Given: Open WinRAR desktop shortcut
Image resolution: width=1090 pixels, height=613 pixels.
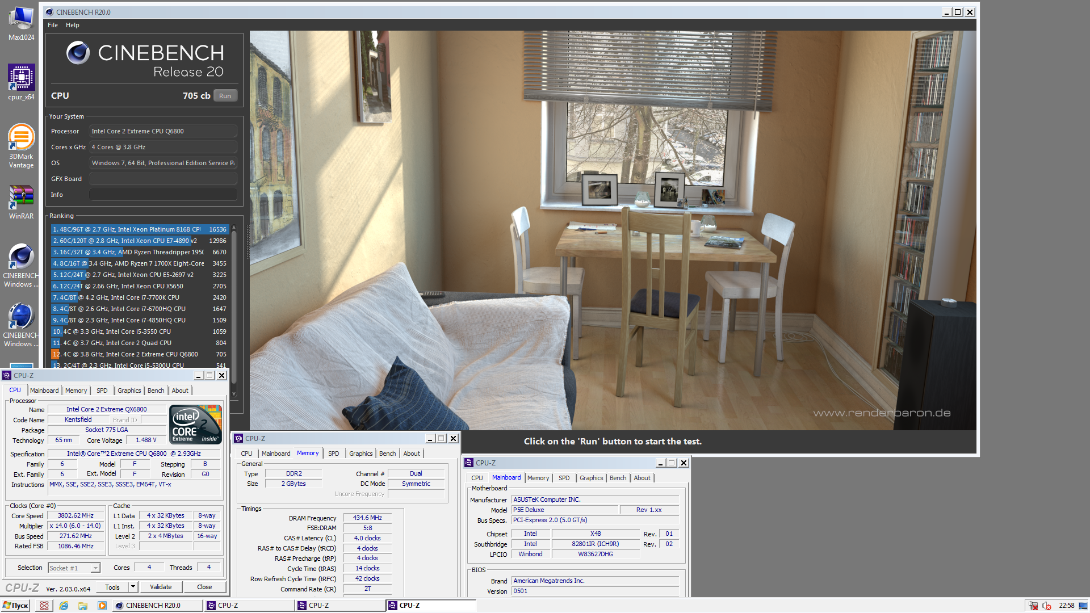Looking at the screenshot, I should pos(21,203).
